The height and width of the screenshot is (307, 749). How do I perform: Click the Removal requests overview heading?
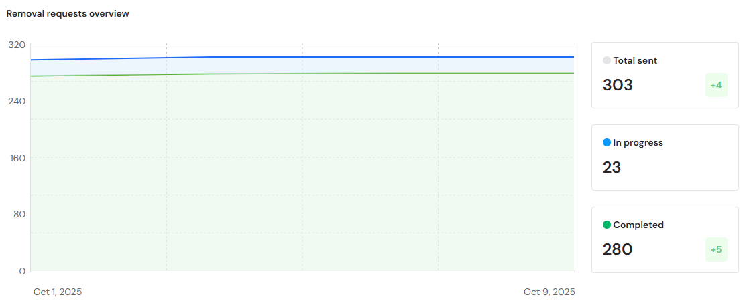point(68,13)
